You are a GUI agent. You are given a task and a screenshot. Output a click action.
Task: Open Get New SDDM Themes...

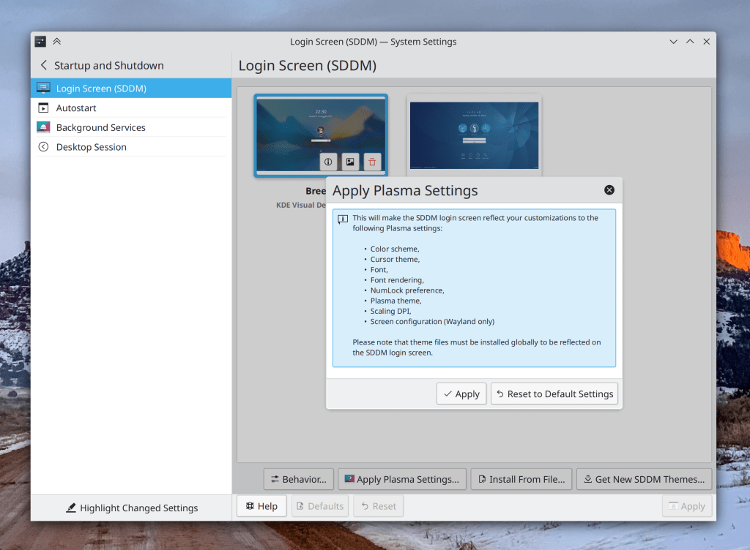coord(644,479)
